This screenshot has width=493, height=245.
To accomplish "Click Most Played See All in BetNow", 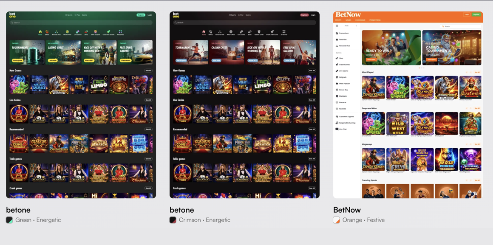I will pyautogui.click(x=477, y=72).
